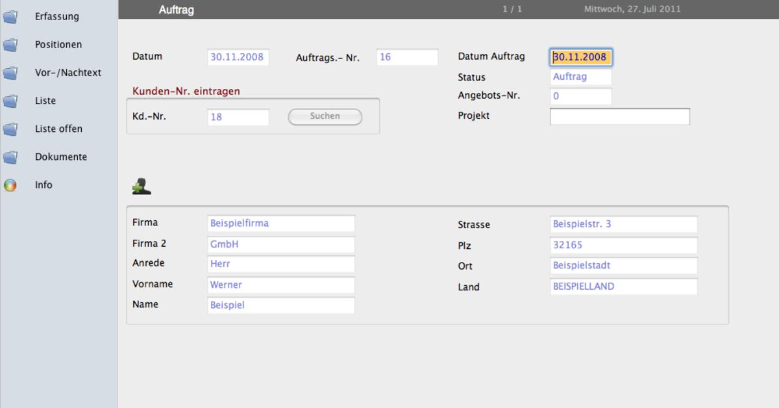Click the Firma 2 field showing GmbH

click(x=281, y=245)
